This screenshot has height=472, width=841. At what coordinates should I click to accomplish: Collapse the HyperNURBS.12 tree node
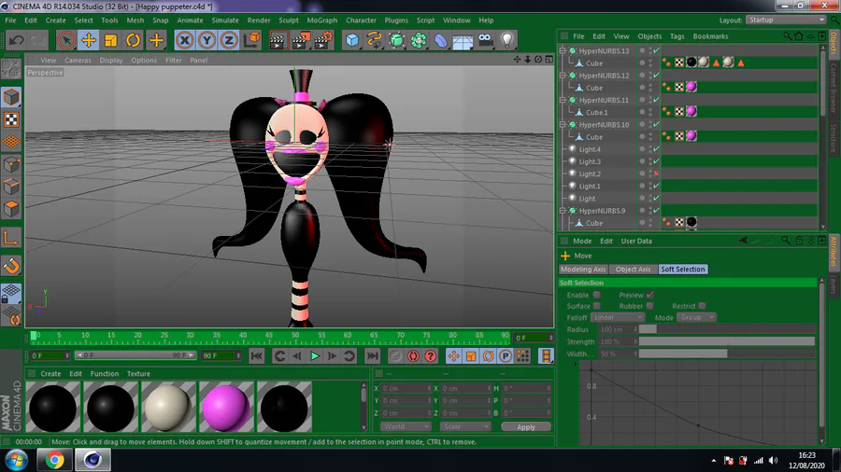563,76
